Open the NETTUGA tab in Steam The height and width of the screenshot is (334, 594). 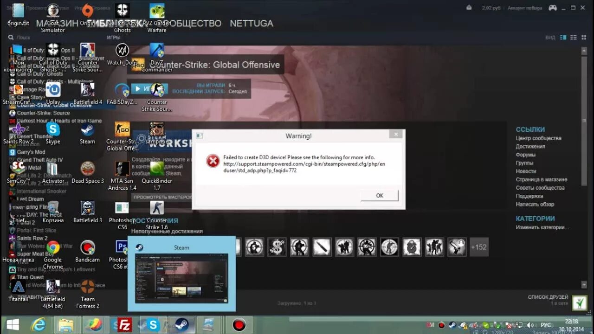252,23
